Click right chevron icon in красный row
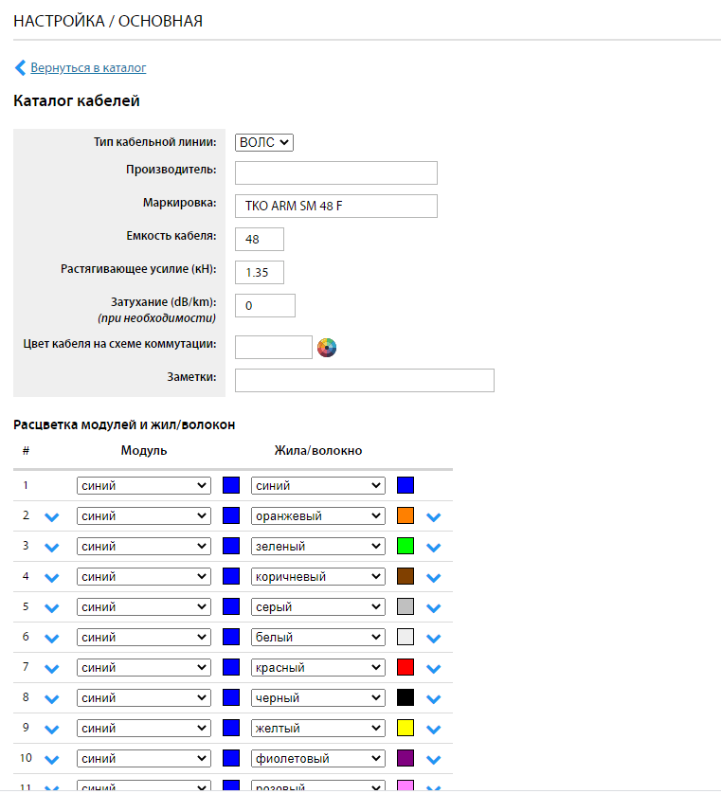 (x=433, y=669)
